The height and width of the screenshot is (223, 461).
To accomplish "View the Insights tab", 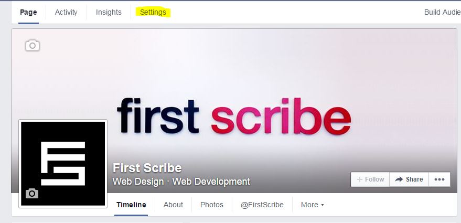I will [x=109, y=13].
